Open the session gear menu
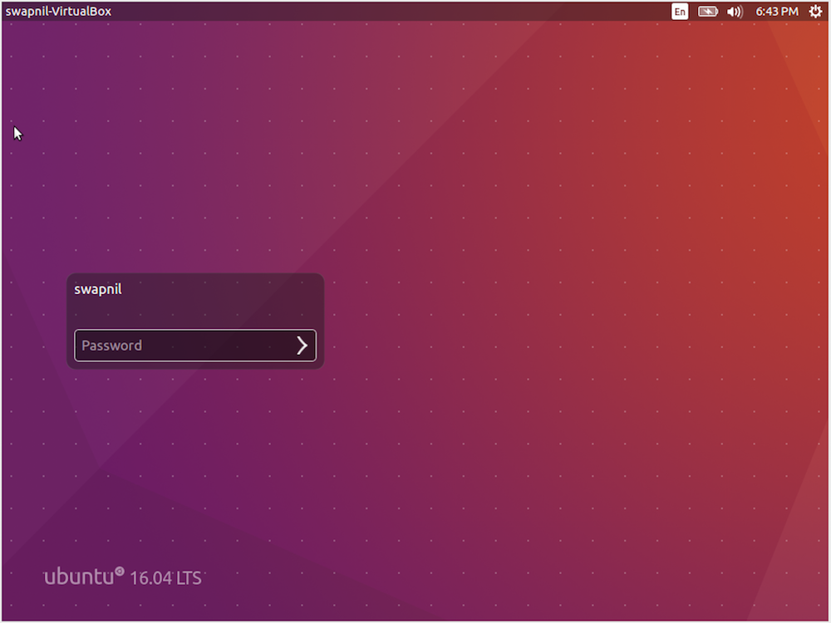 coord(815,11)
